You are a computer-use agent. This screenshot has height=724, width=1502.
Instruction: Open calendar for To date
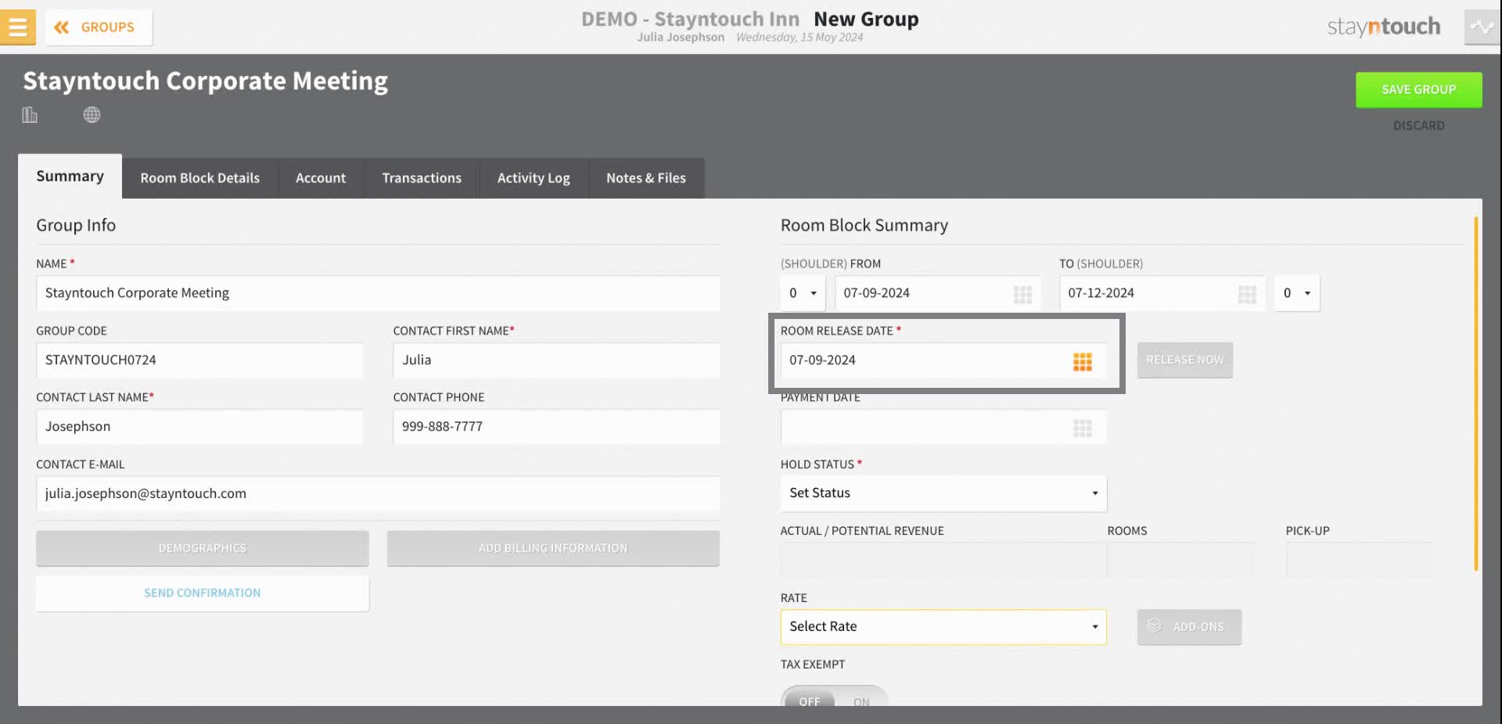1247,294
